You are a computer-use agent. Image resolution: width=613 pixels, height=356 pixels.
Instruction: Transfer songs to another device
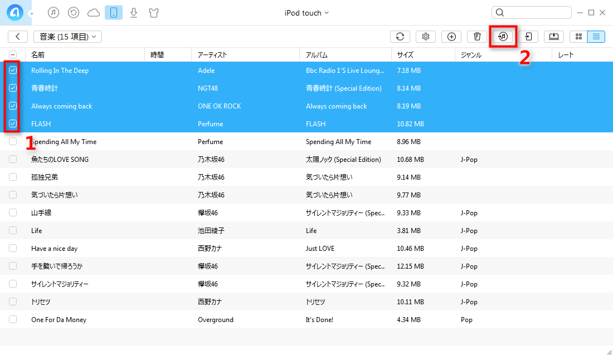click(528, 36)
